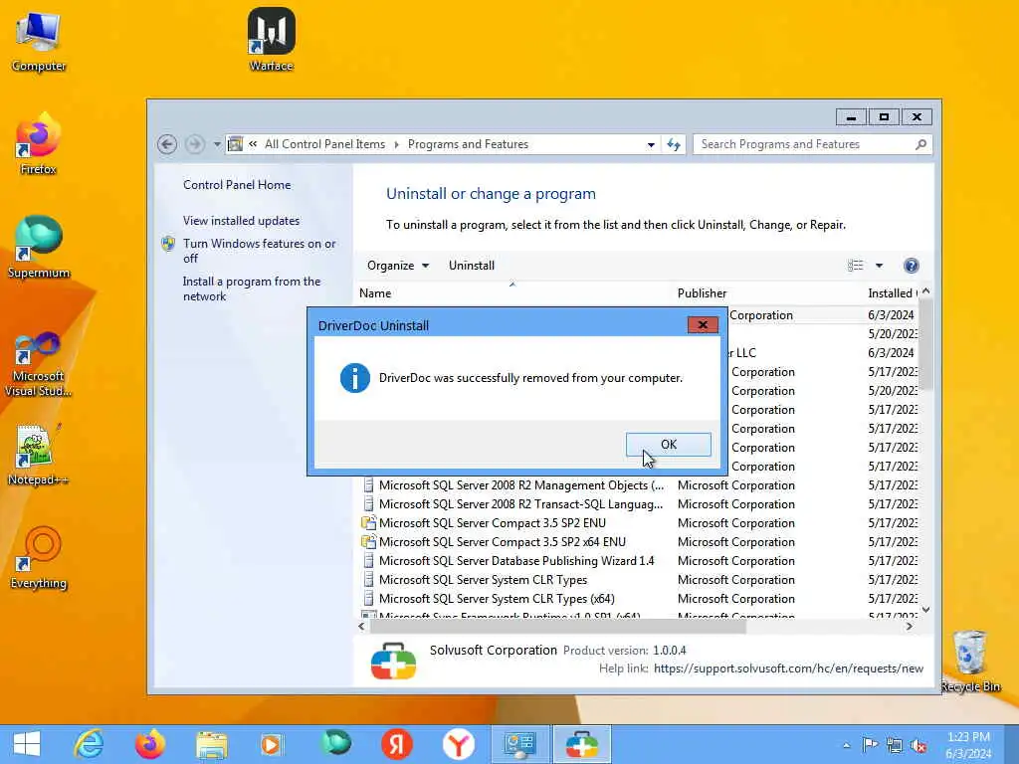
Task: Open Action Center flag icon
Action: click(870, 745)
